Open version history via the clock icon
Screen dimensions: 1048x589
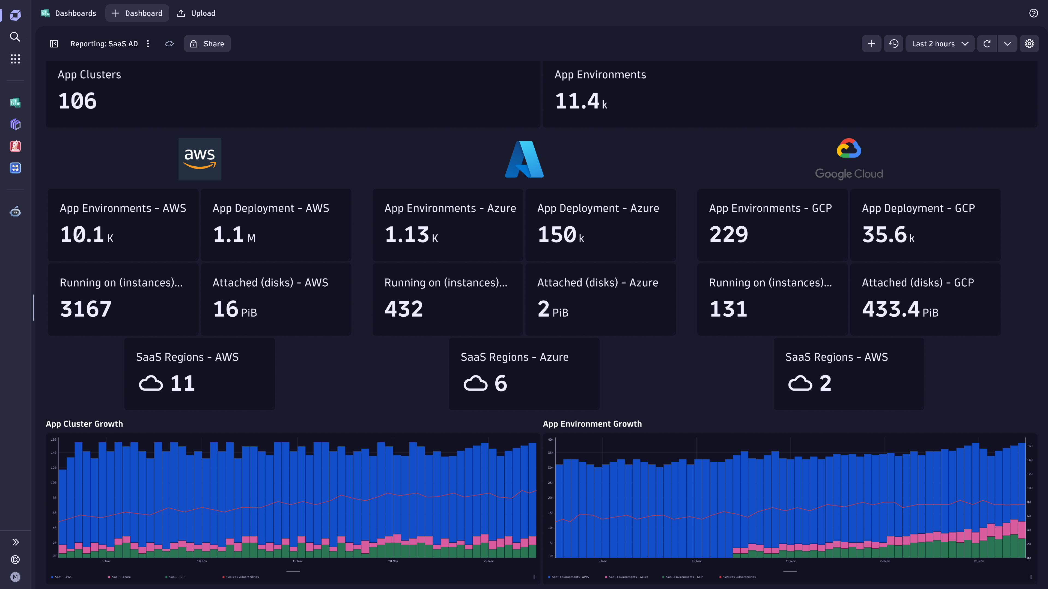pos(894,44)
